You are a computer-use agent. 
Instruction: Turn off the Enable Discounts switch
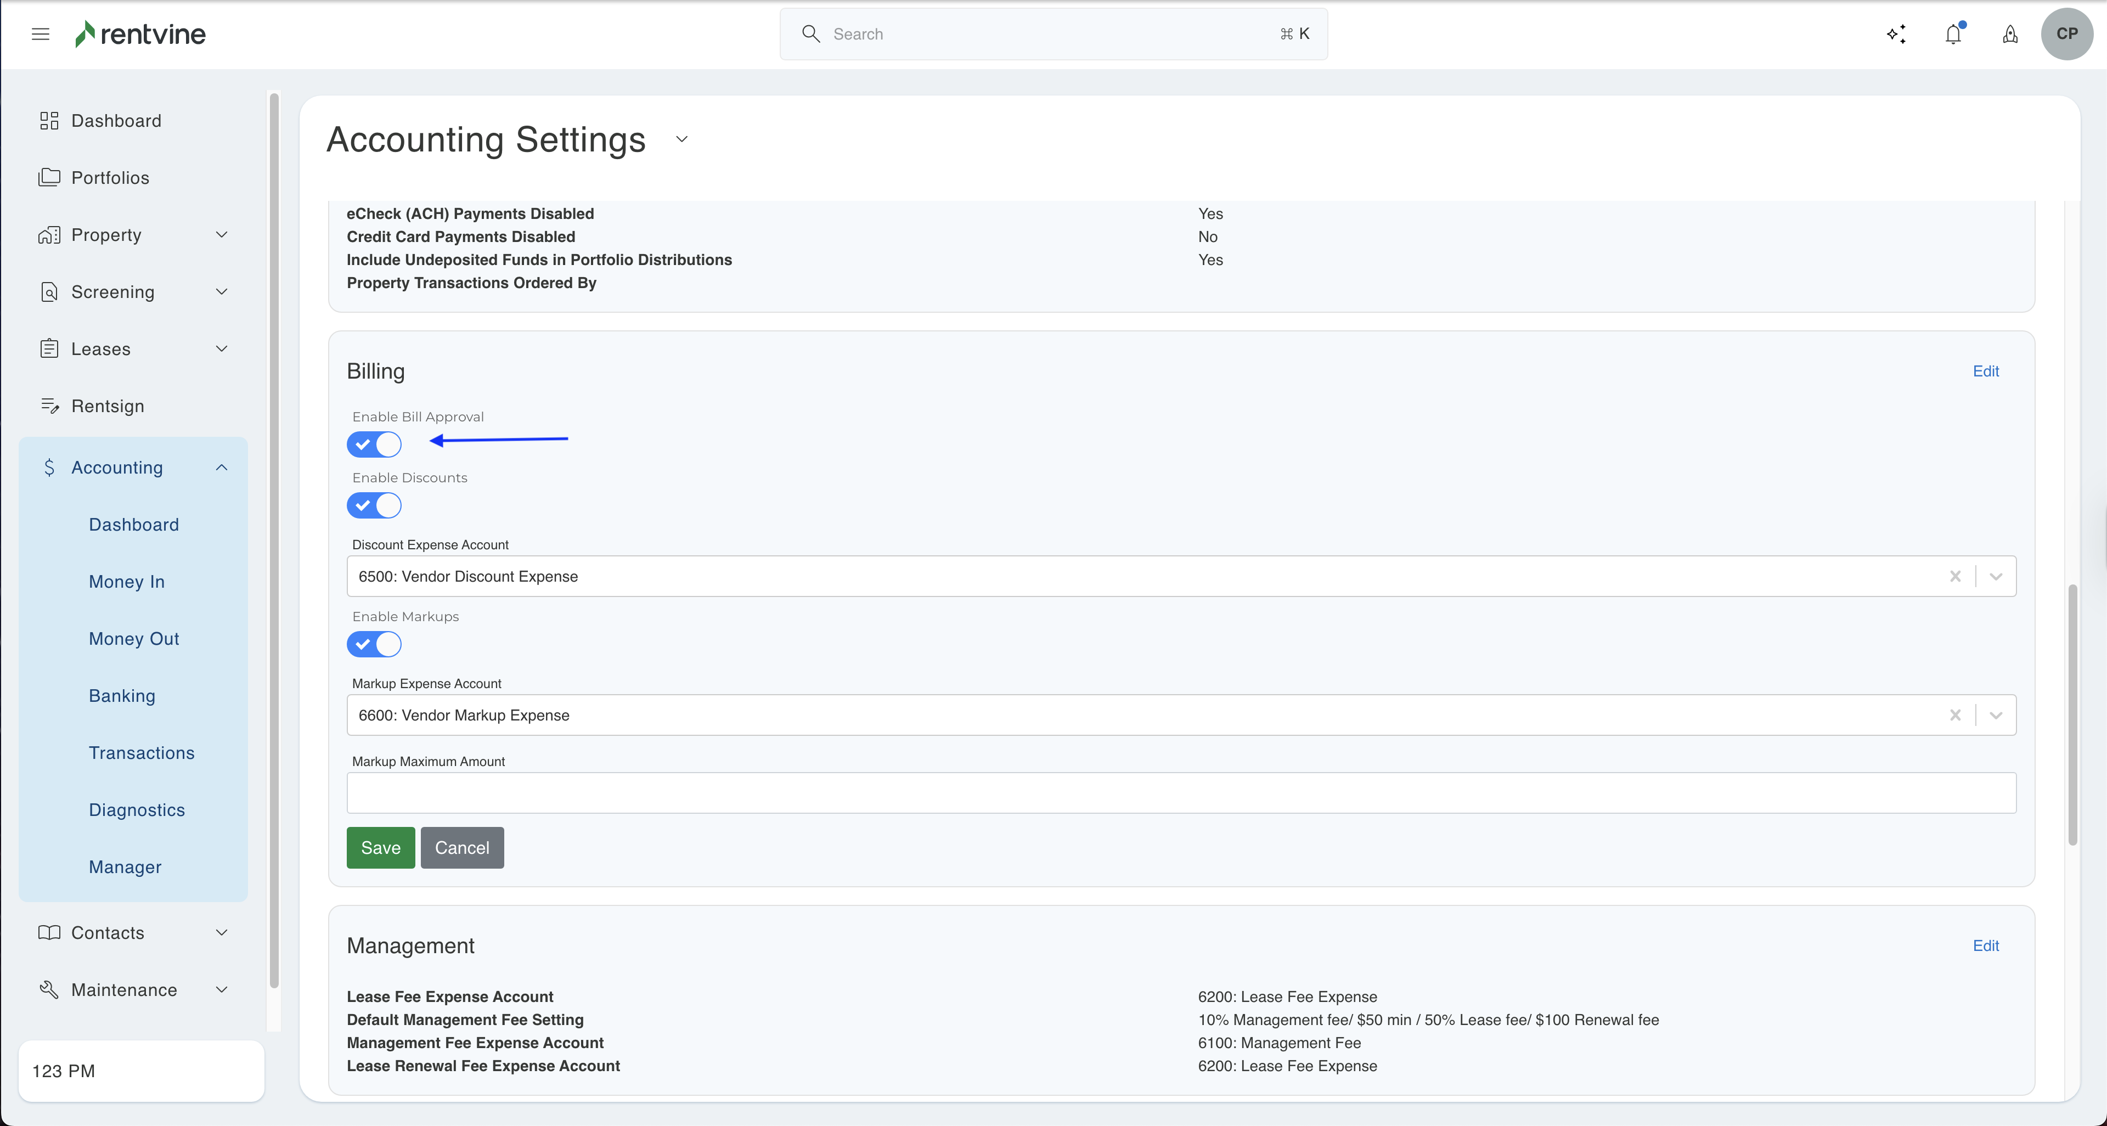point(375,505)
